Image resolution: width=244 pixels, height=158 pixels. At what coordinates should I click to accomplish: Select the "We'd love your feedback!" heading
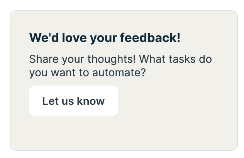click(x=105, y=38)
